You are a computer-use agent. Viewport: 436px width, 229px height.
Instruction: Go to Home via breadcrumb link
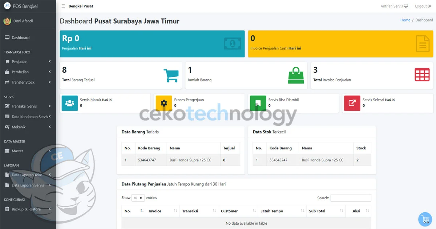coord(405,20)
